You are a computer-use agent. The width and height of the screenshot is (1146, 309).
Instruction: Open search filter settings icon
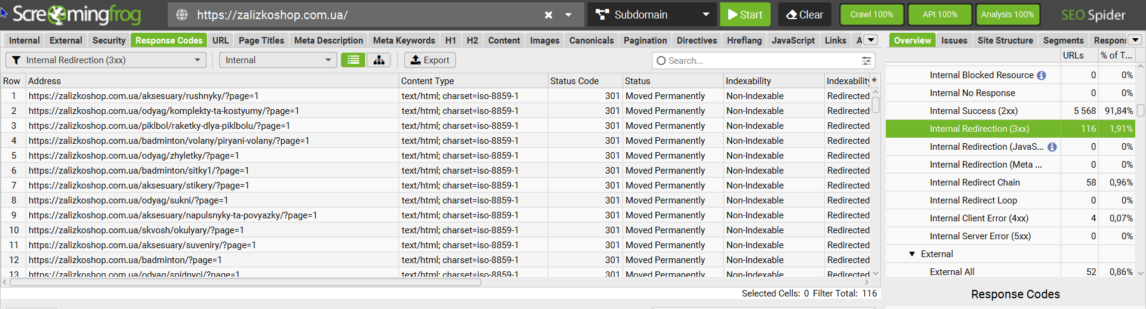(866, 61)
